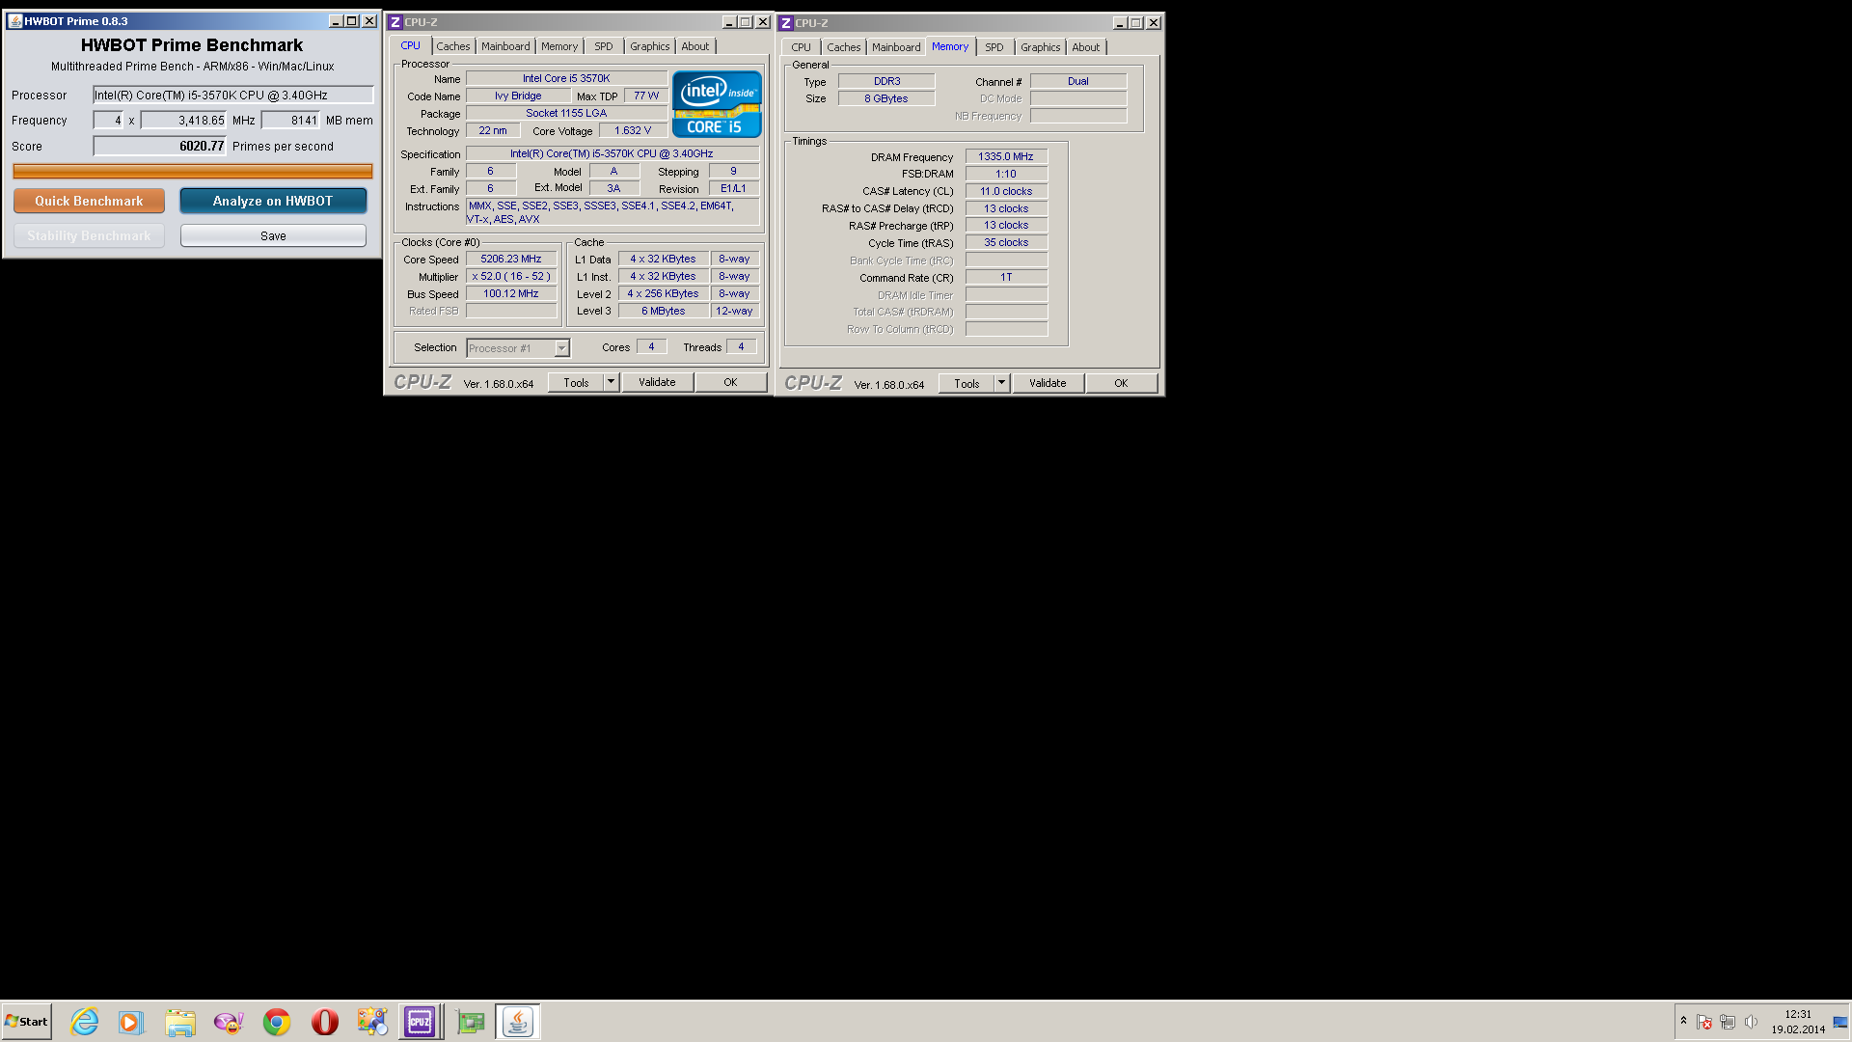Click the CPU-Z title icon in the CPU window
Image resolution: width=1852 pixels, height=1042 pixels.
[x=395, y=22]
